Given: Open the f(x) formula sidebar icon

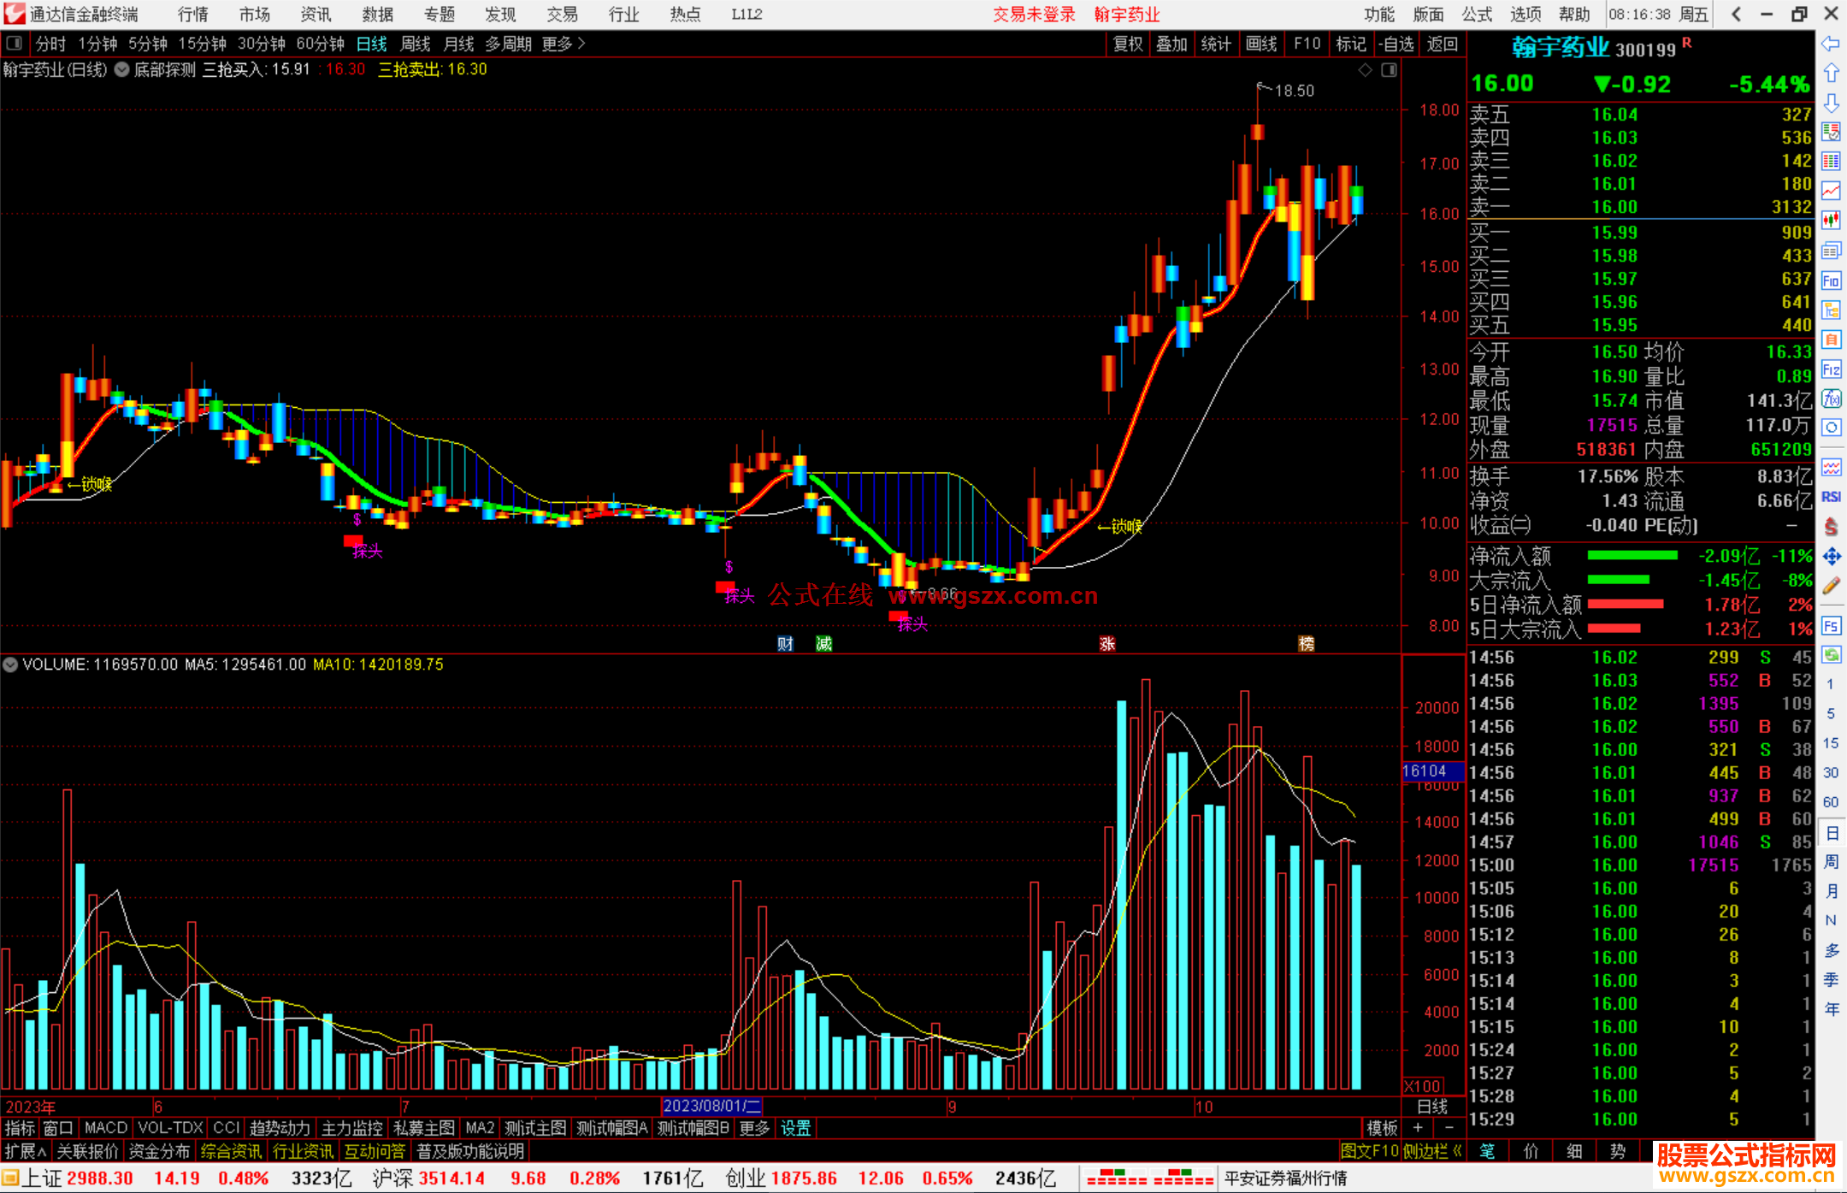Looking at the screenshot, I should click(1831, 399).
